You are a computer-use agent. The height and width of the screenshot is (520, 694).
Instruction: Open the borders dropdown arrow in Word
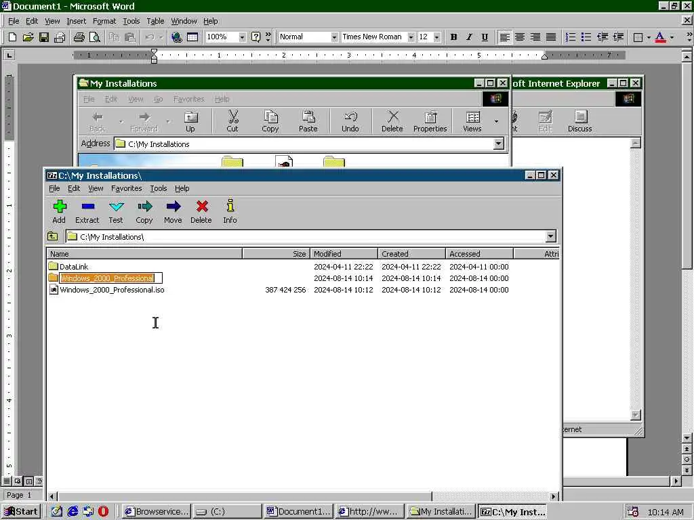pos(649,37)
